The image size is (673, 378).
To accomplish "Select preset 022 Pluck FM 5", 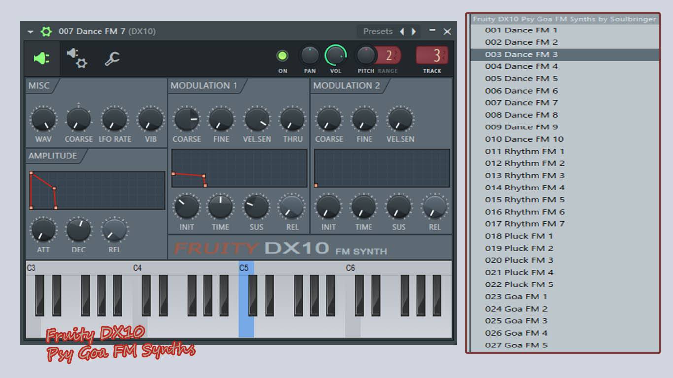I will point(565,284).
